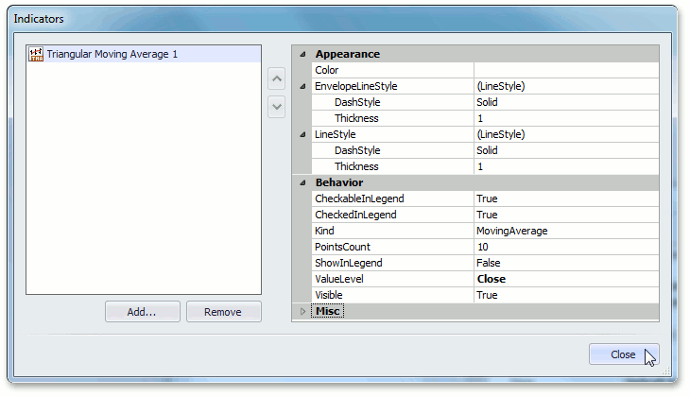690x397 pixels.
Task: Select the LineStyle property name
Action: (x=335, y=134)
